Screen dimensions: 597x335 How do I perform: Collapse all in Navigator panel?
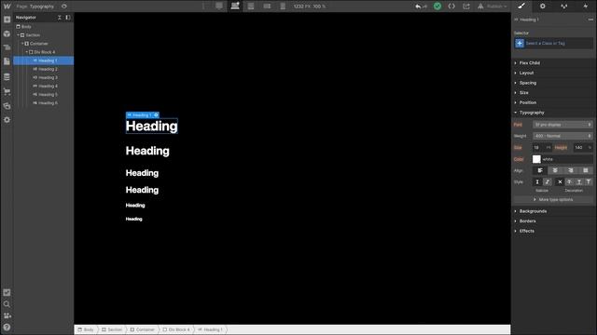60,18
